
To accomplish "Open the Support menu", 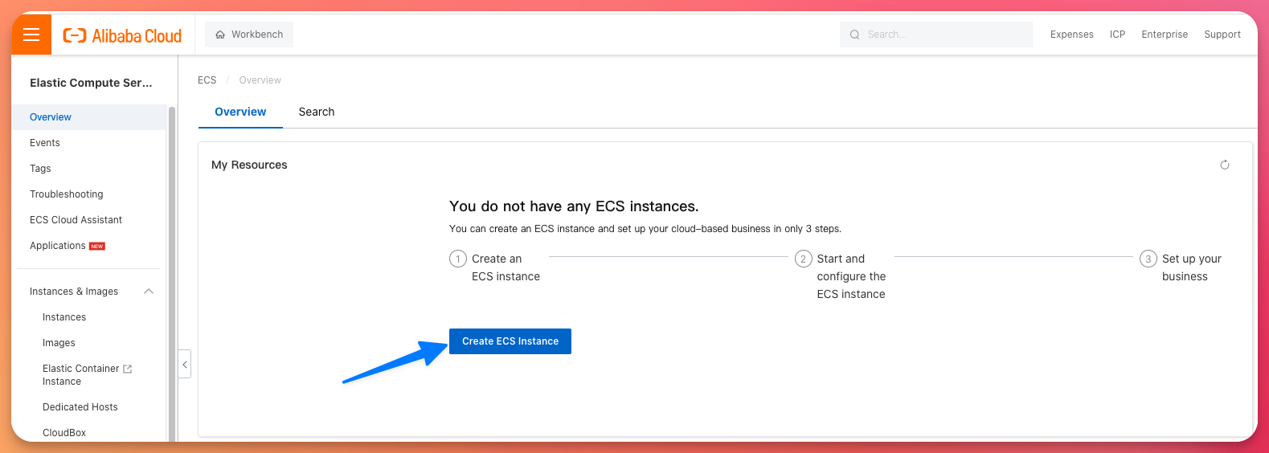I will pyautogui.click(x=1222, y=35).
